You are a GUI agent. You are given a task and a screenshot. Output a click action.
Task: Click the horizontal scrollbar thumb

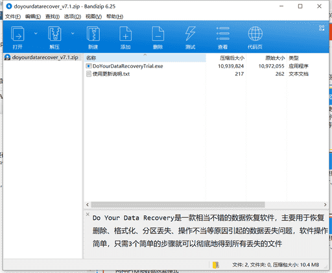pos(178,204)
